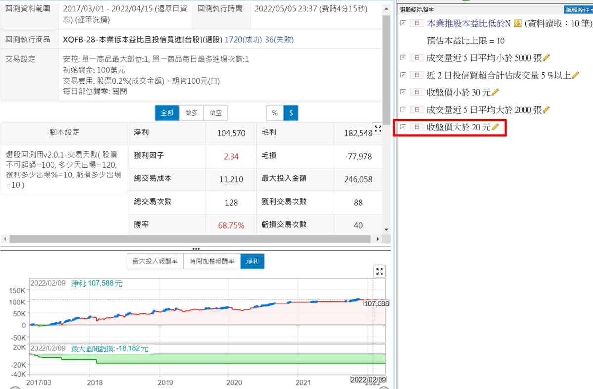Click pencil next to 成交量近5日平均大於2000張
Viewport: 593px width, 389px height.
[546, 110]
